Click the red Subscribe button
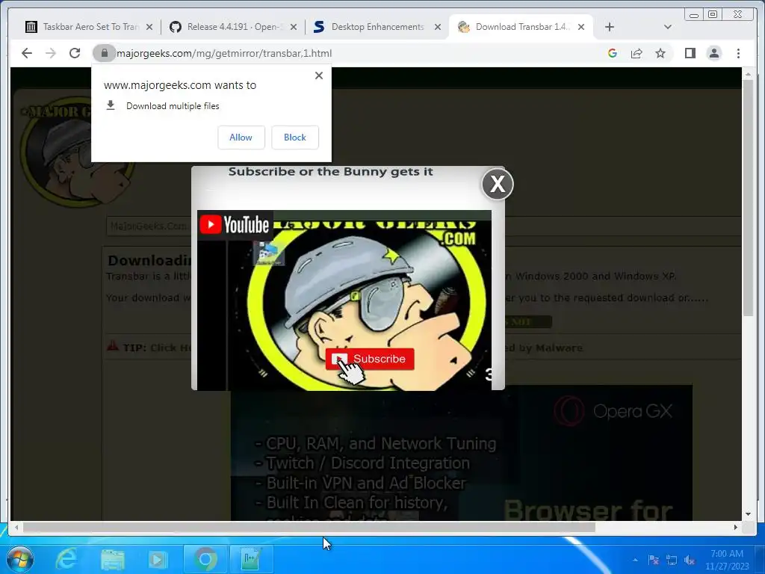The image size is (765, 574). (x=370, y=359)
